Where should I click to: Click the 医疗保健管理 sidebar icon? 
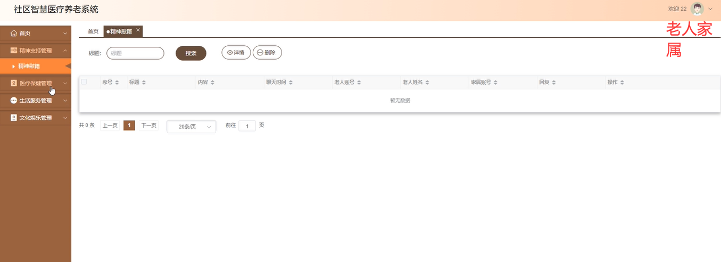[x=14, y=83]
